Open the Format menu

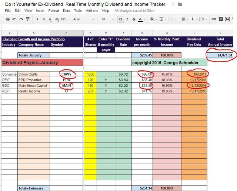(54, 11)
